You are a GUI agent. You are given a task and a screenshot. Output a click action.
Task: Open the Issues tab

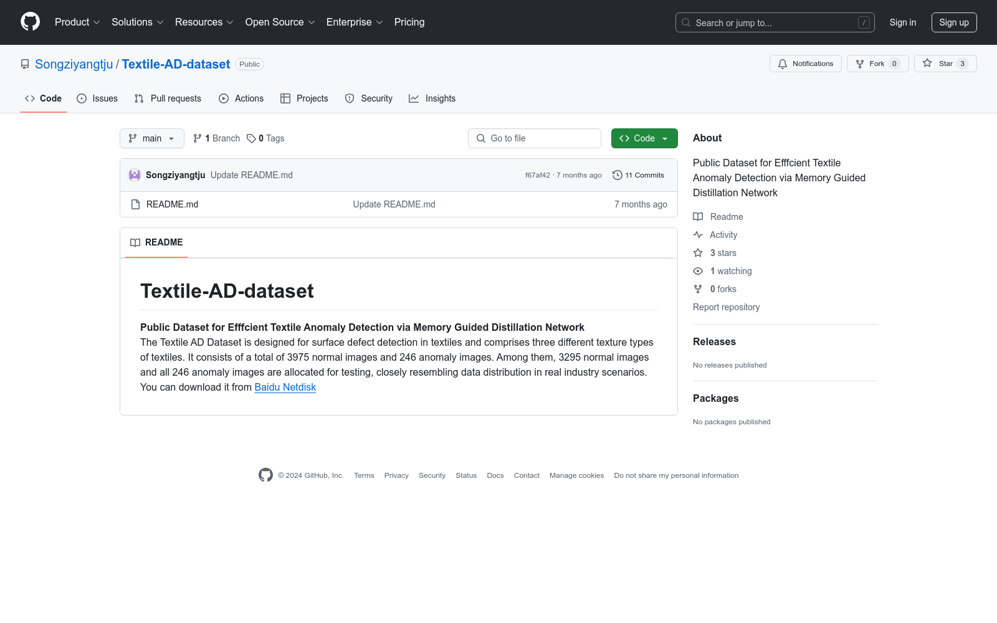click(x=97, y=98)
